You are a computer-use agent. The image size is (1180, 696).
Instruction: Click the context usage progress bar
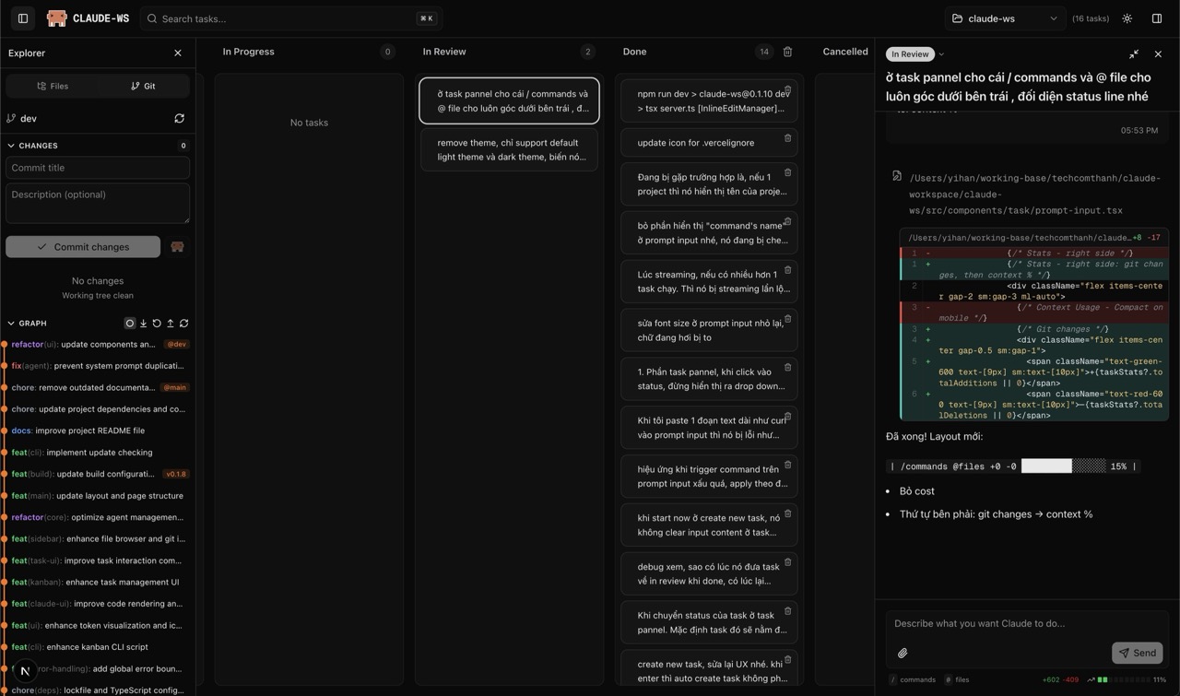[1115, 679]
